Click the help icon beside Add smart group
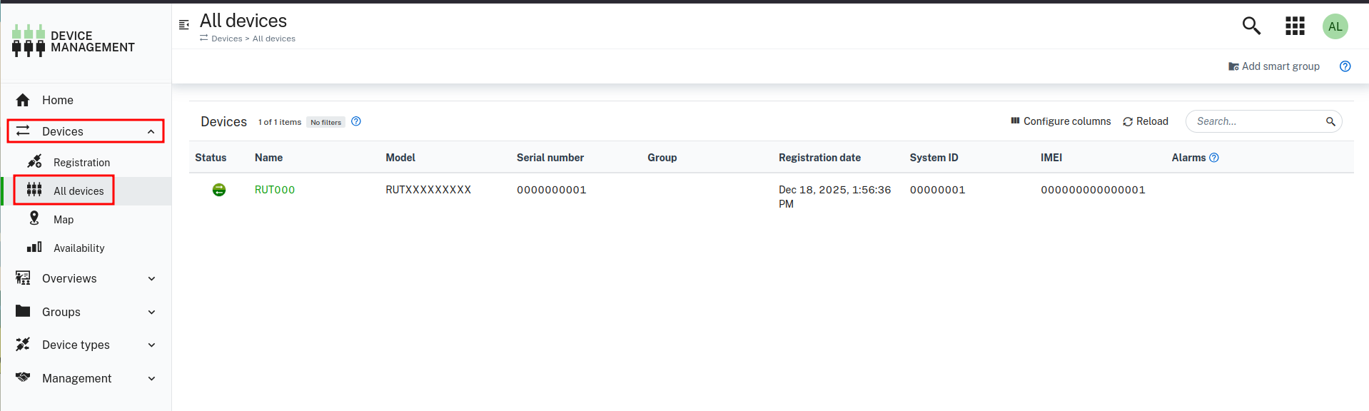This screenshot has height=411, width=1369. (x=1345, y=66)
